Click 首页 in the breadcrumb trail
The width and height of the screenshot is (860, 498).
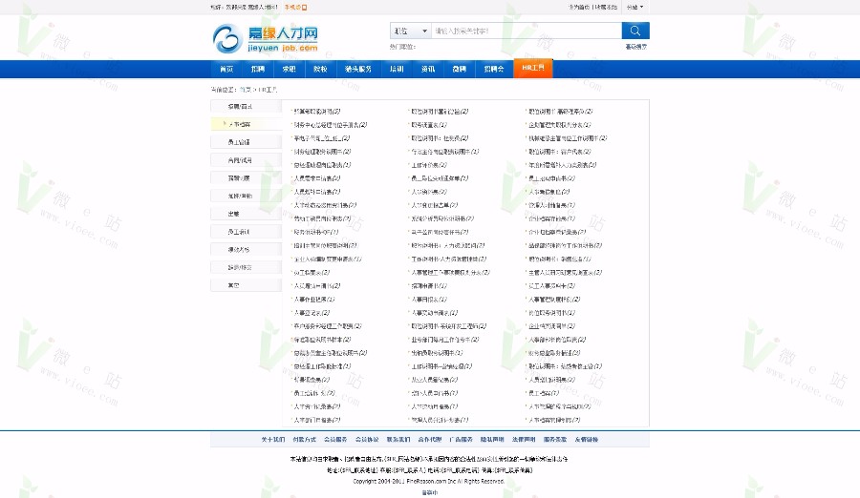pos(246,90)
